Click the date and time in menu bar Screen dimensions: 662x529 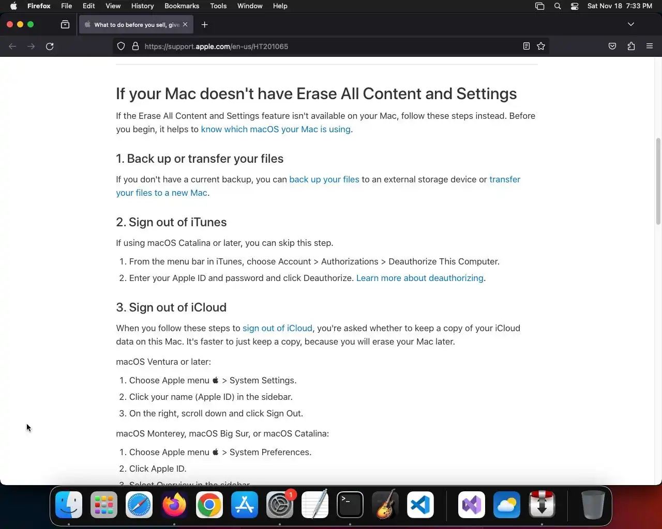point(620,6)
